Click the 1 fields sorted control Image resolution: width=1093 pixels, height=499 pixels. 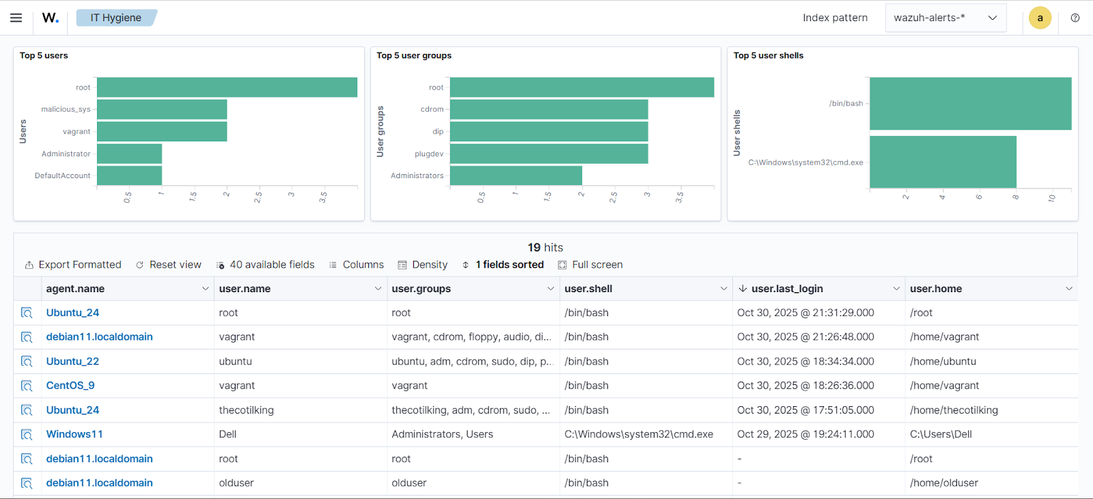pos(503,265)
